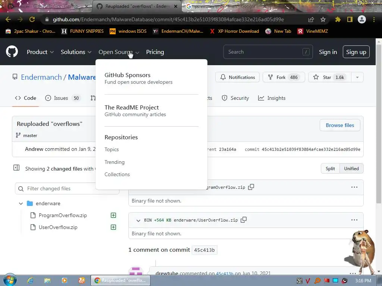This screenshot has height=286, width=382.
Task: Open the media player taskbar icon
Action: (x=65, y=280)
